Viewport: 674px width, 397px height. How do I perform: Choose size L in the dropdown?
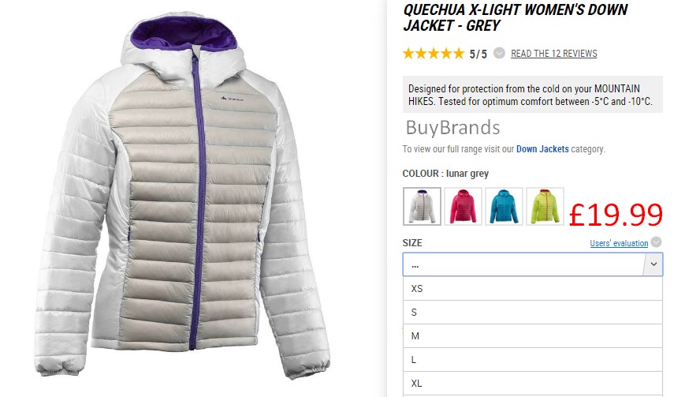533,360
